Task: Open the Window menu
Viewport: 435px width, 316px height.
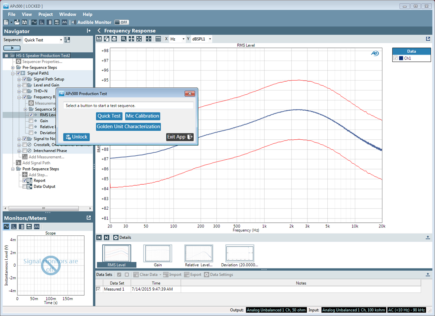Action: coord(67,14)
